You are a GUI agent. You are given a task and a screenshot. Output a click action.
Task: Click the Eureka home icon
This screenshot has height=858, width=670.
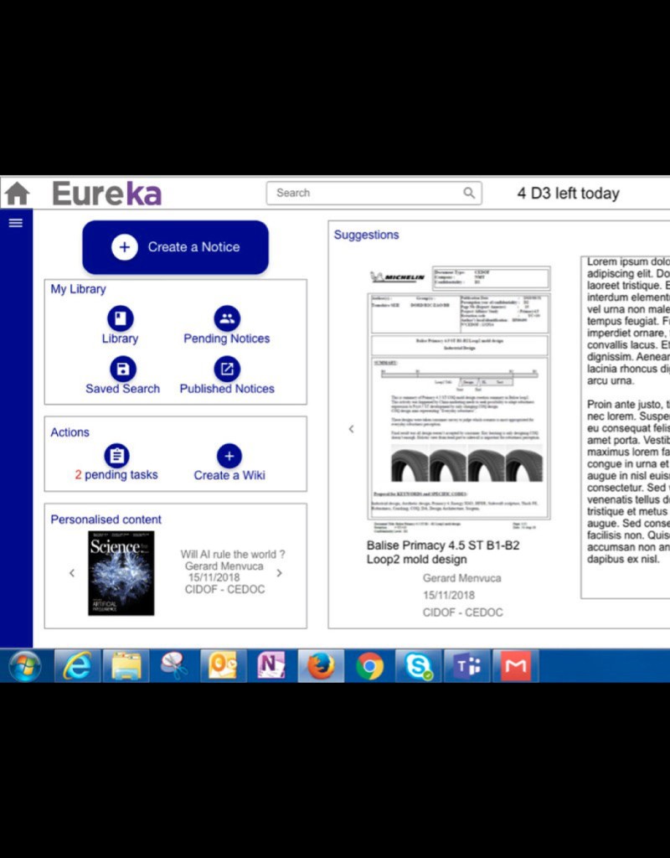click(x=18, y=192)
